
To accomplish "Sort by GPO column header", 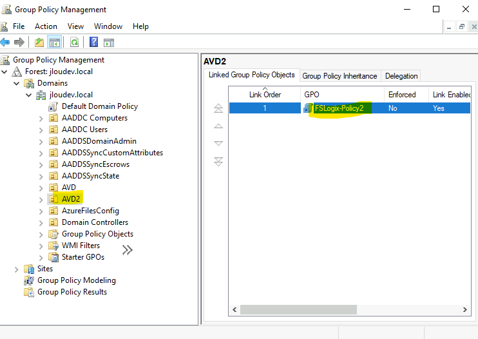I will (342, 95).
